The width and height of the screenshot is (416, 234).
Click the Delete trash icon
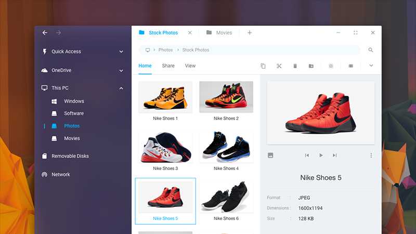pos(295,66)
